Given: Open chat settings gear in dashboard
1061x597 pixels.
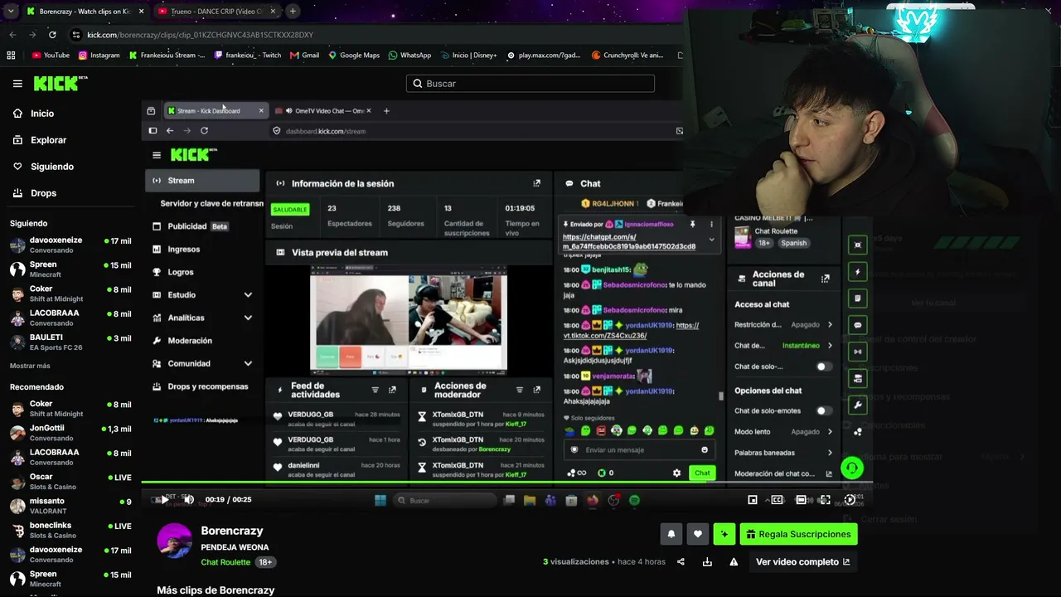Looking at the screenshot, I should point(676,473).
